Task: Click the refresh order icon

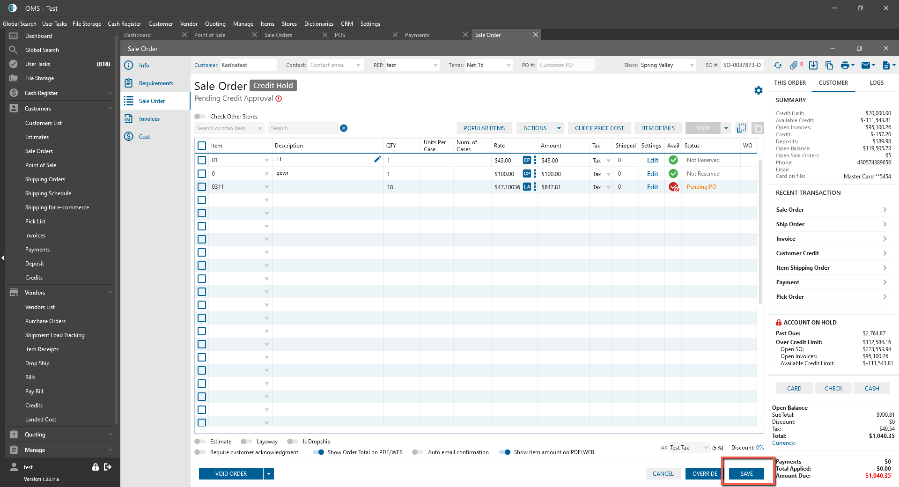Action: click(778, 66)
